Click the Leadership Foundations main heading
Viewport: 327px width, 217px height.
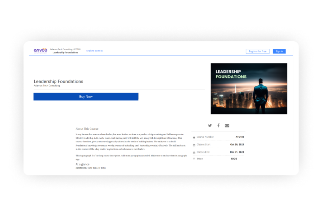tap(59, 81)
